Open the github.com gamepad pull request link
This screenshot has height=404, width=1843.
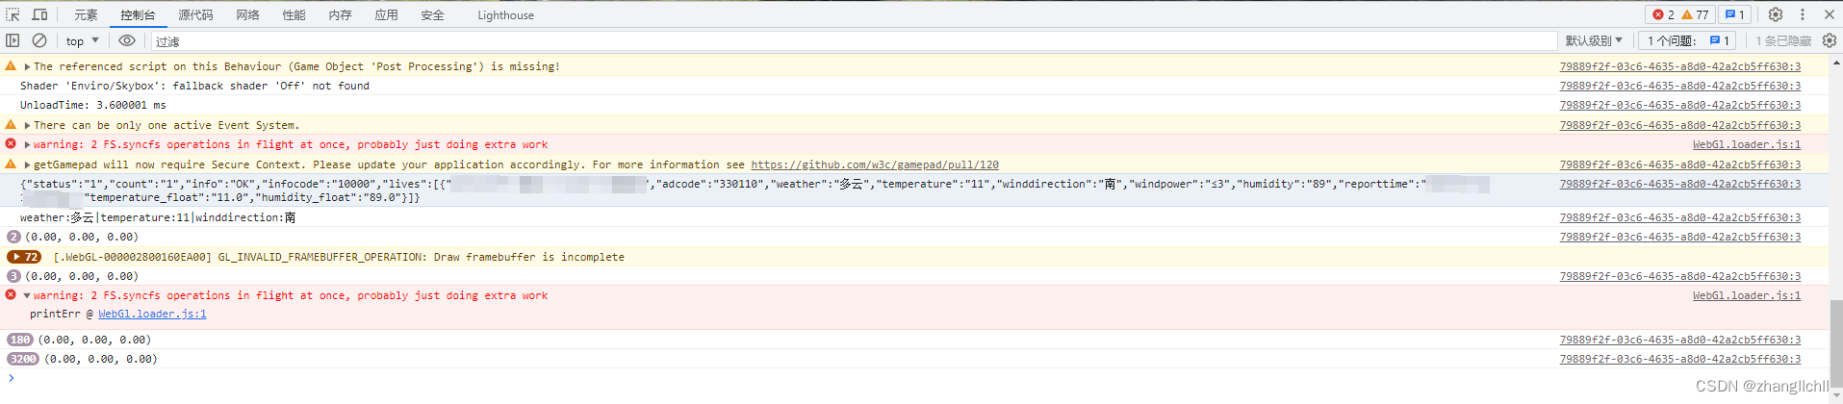click(874, 164)
